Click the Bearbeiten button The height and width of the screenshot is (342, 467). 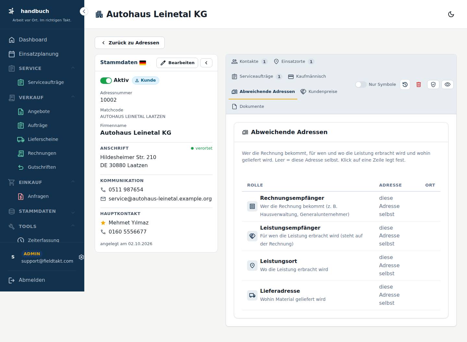(x=177, y=63)
